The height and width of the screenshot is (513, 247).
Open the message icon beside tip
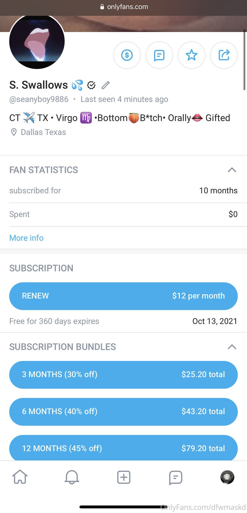pyautogui.click(x=159, y=55)
